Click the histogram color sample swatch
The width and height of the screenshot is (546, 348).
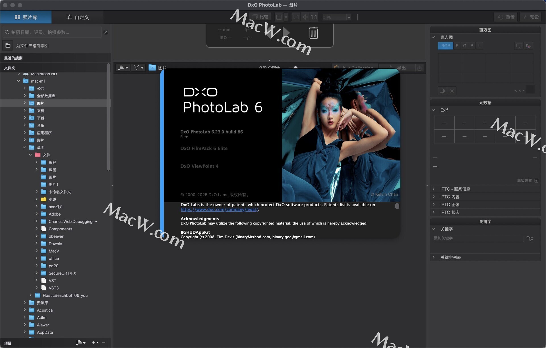click(x=530, y=90)
